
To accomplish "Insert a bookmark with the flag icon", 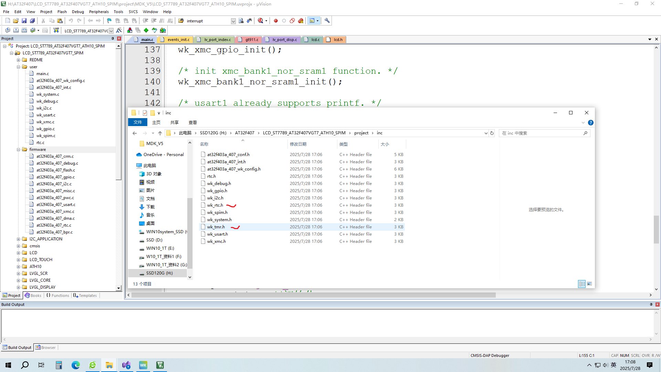I will (x=109, y=21).
